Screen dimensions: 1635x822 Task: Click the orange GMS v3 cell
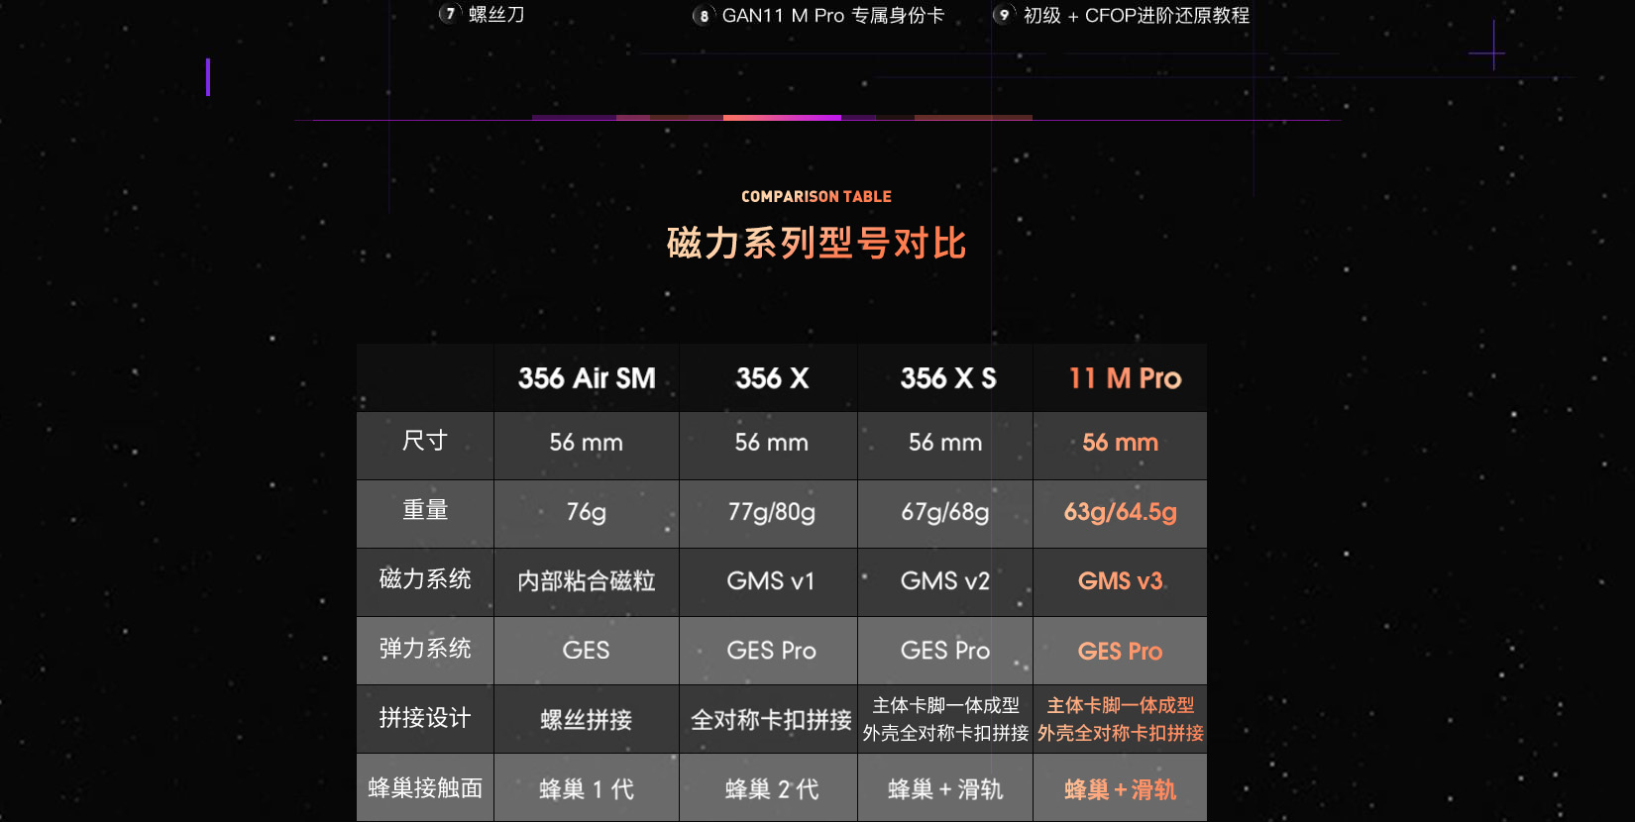coord(1121,581)
